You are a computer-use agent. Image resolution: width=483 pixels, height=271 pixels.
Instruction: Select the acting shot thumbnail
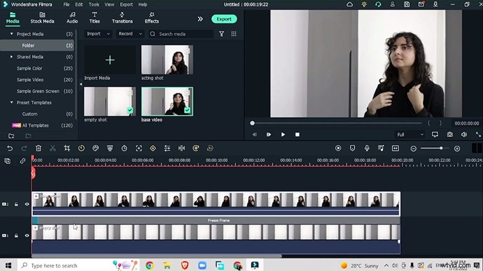(x=167, y=60)
